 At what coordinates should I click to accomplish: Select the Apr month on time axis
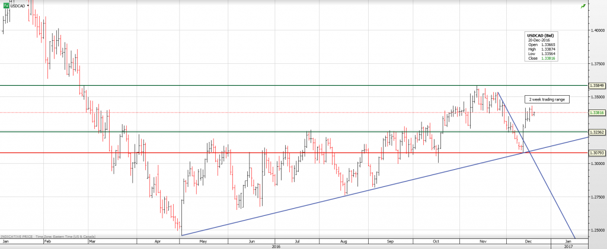click(157, 242)
